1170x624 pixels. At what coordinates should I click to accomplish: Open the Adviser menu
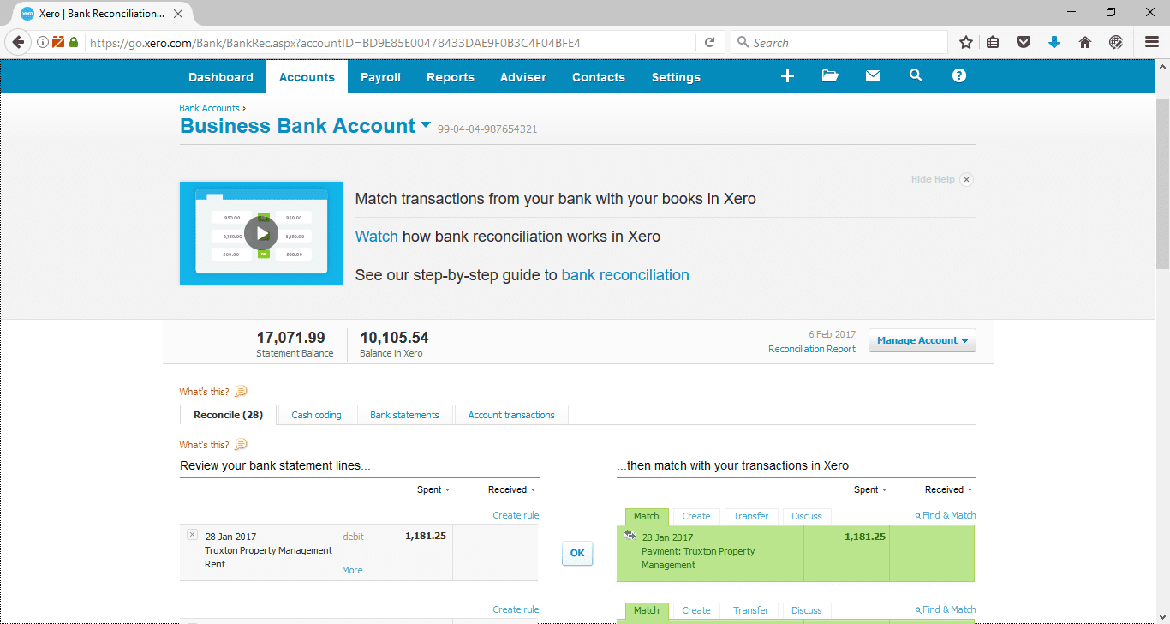coord(523,76)
